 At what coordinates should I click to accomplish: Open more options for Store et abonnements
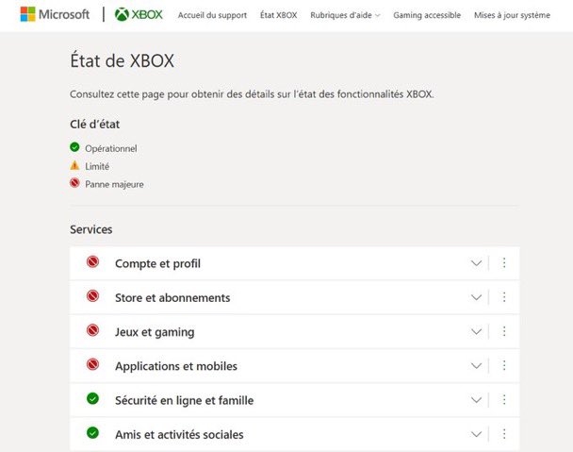[504, 297]
